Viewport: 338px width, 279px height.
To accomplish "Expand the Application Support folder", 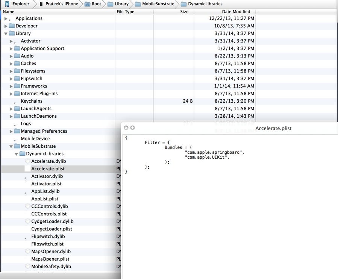I will (x=11, y=49).
